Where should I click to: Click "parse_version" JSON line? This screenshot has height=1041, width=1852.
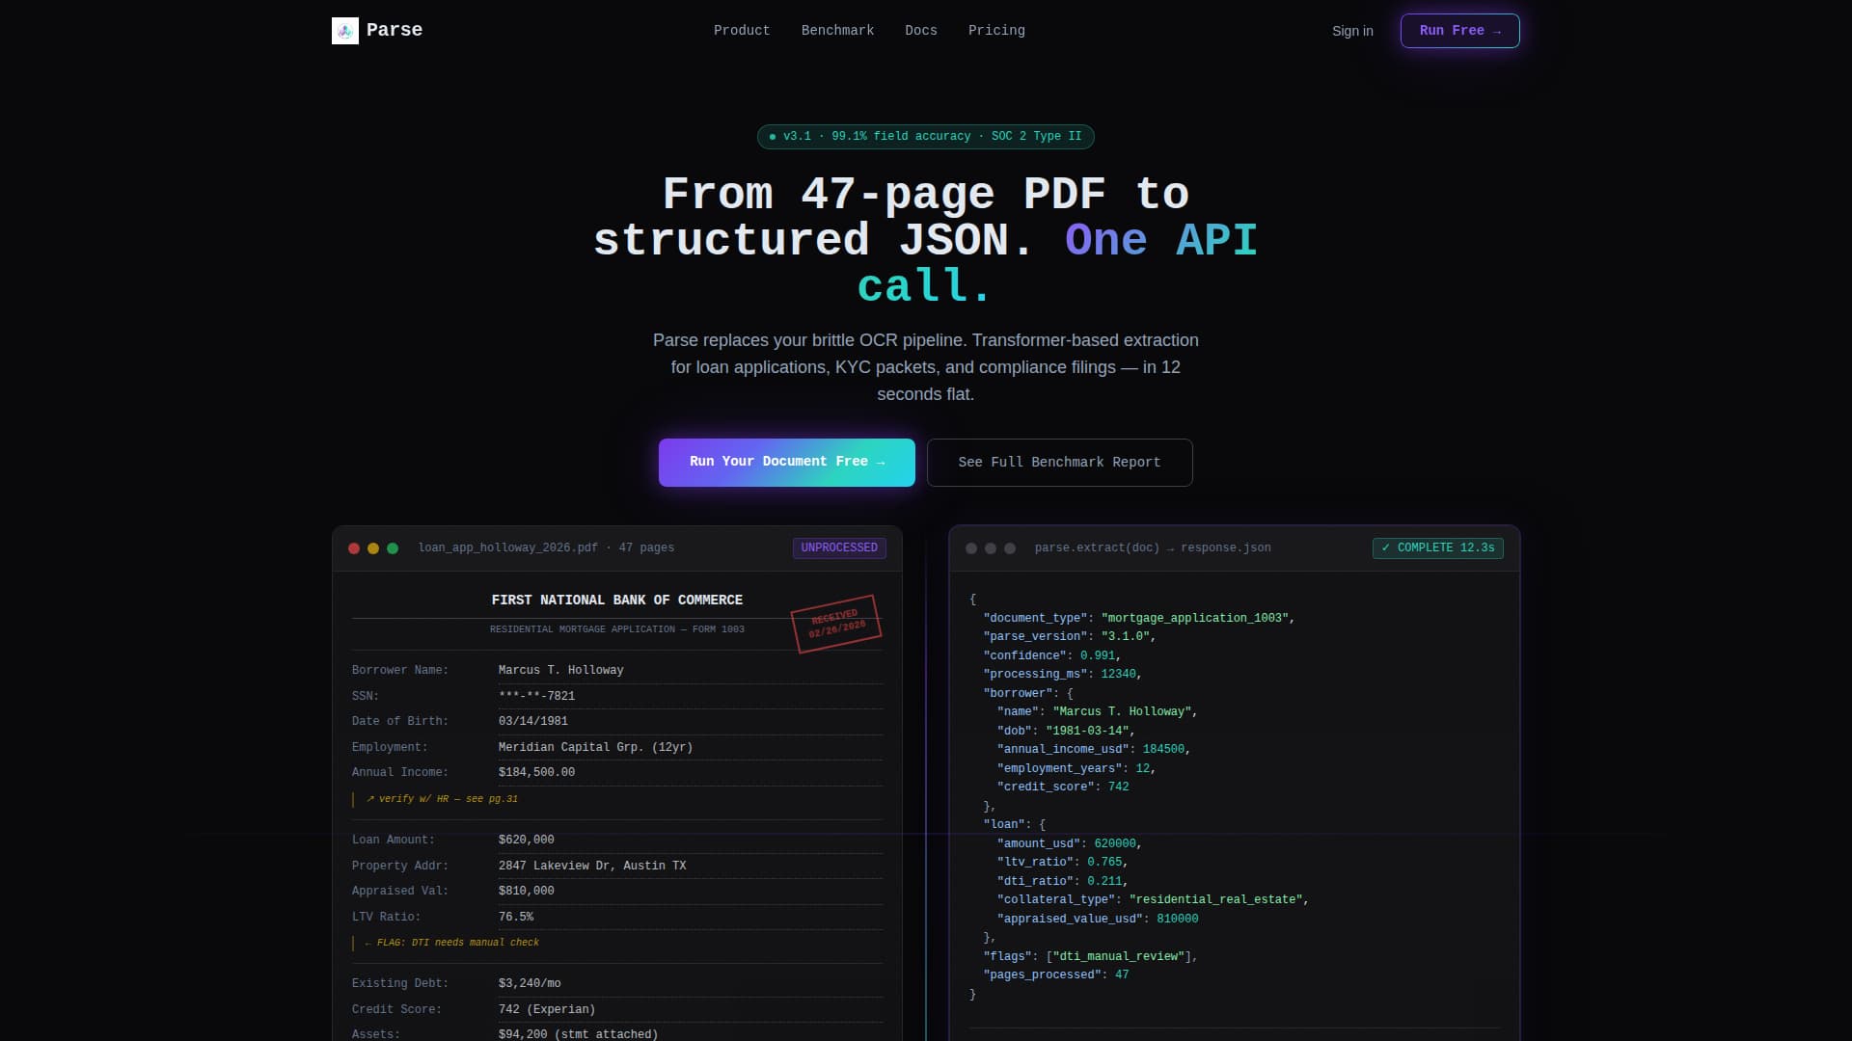[x=1070, y=637]
